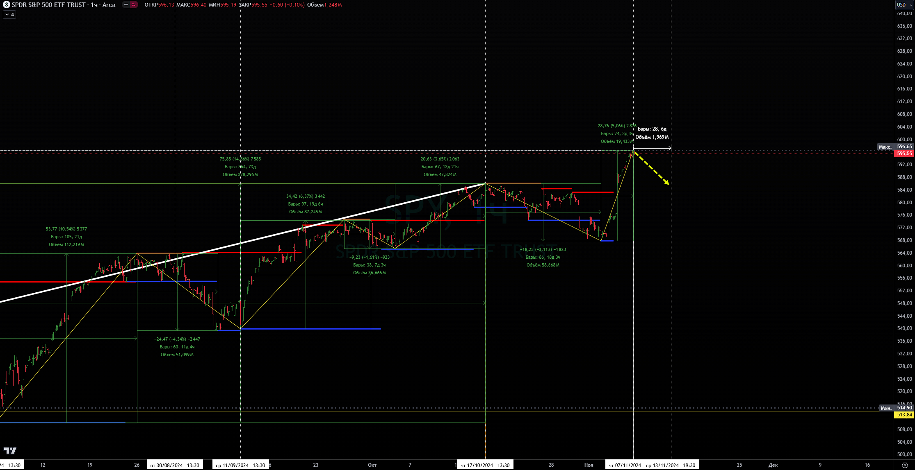Click the text Объём 87,245M

[x=306, y=212]
